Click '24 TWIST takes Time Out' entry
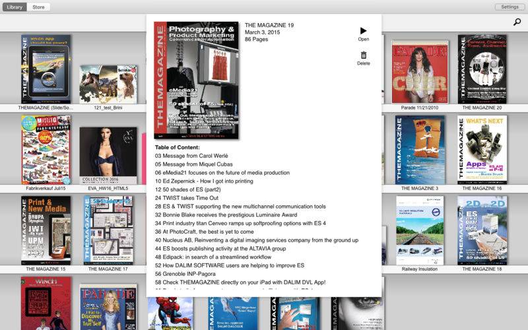The height and width of the screenshot is (330, 528). (x=187, y=198)
